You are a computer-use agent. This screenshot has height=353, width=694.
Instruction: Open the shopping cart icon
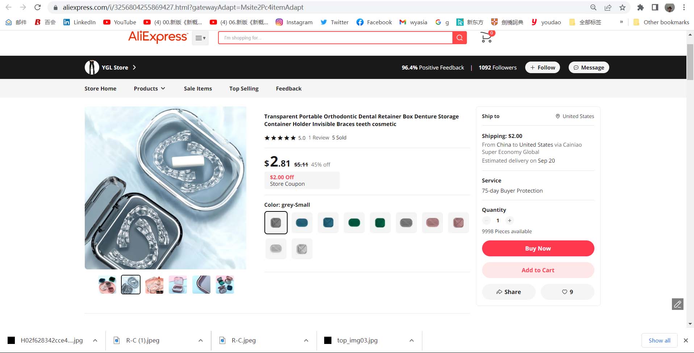point(486,37)
